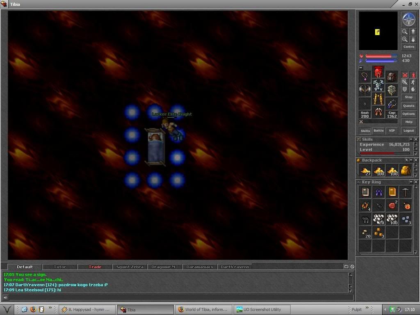This screenshot has height=315, width=420.
Task: Toggle the Skills window button
Action: click(x=365, y=131)
